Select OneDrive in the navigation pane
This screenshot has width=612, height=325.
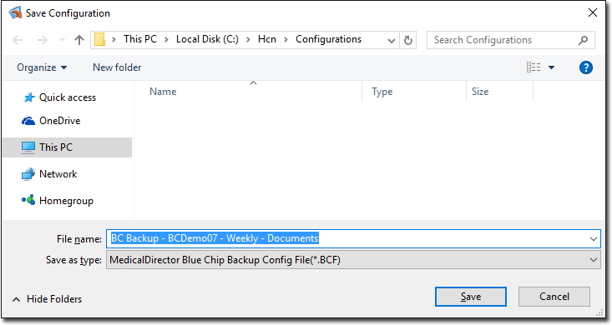coord(51,121)
